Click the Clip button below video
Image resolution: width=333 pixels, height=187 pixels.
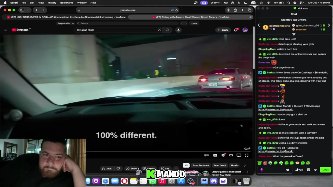click(x=165, y=169)
